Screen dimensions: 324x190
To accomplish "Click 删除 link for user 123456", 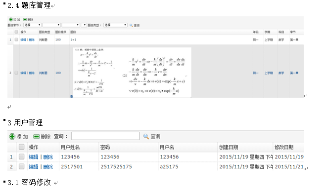I will pos(48,157).
